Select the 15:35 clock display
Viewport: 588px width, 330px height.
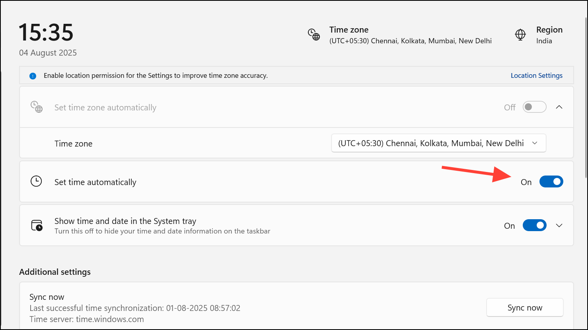pos(46,33)
